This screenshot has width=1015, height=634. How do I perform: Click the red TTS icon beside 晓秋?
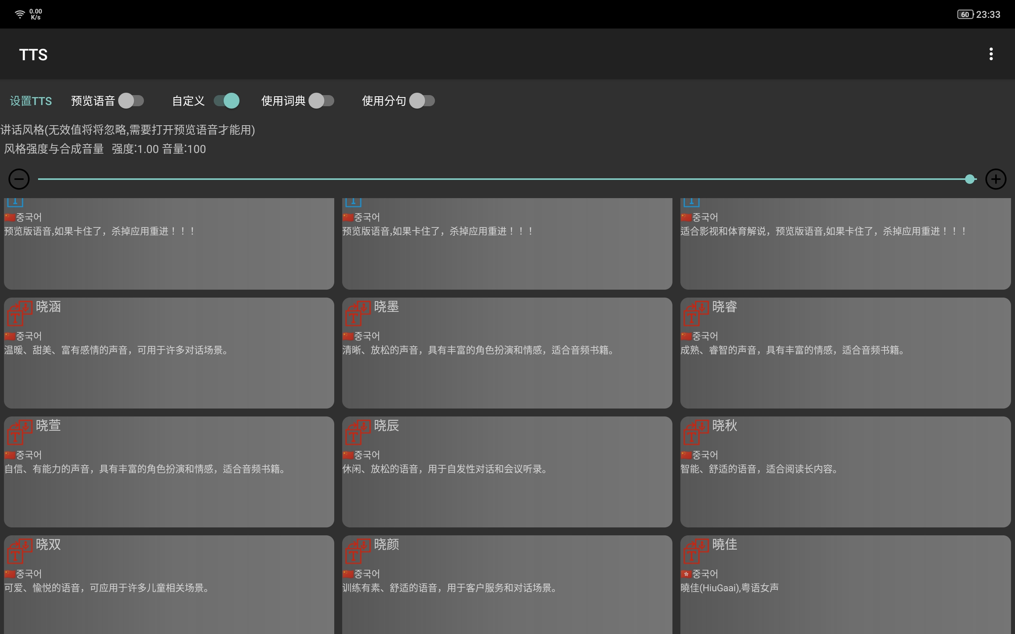coord(695,432)
